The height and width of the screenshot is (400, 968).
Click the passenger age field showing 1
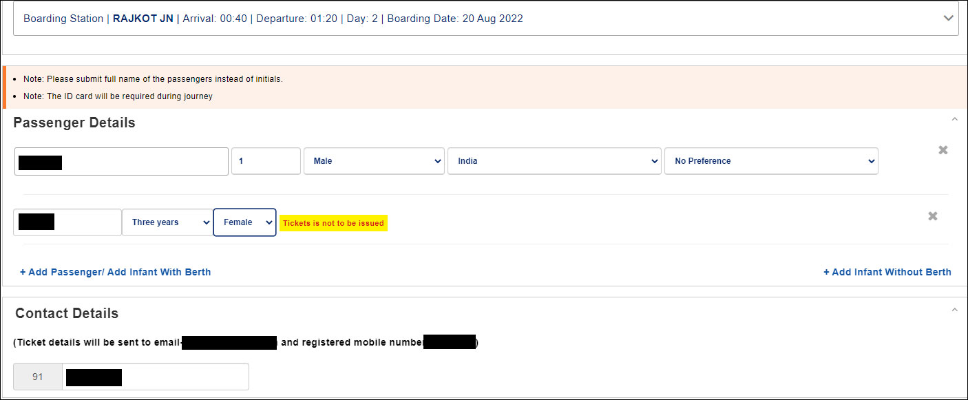tap(266, 161)
